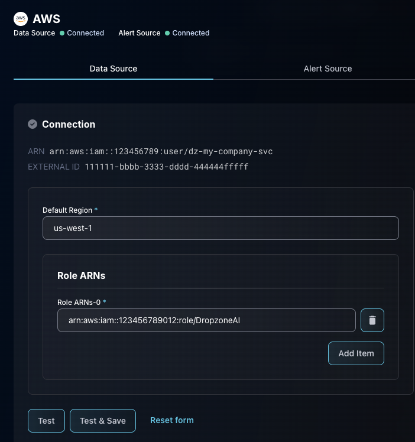Click the Reset form link
Image resolution: width=415 pixels, height=442 pixels.
point(172,420)
